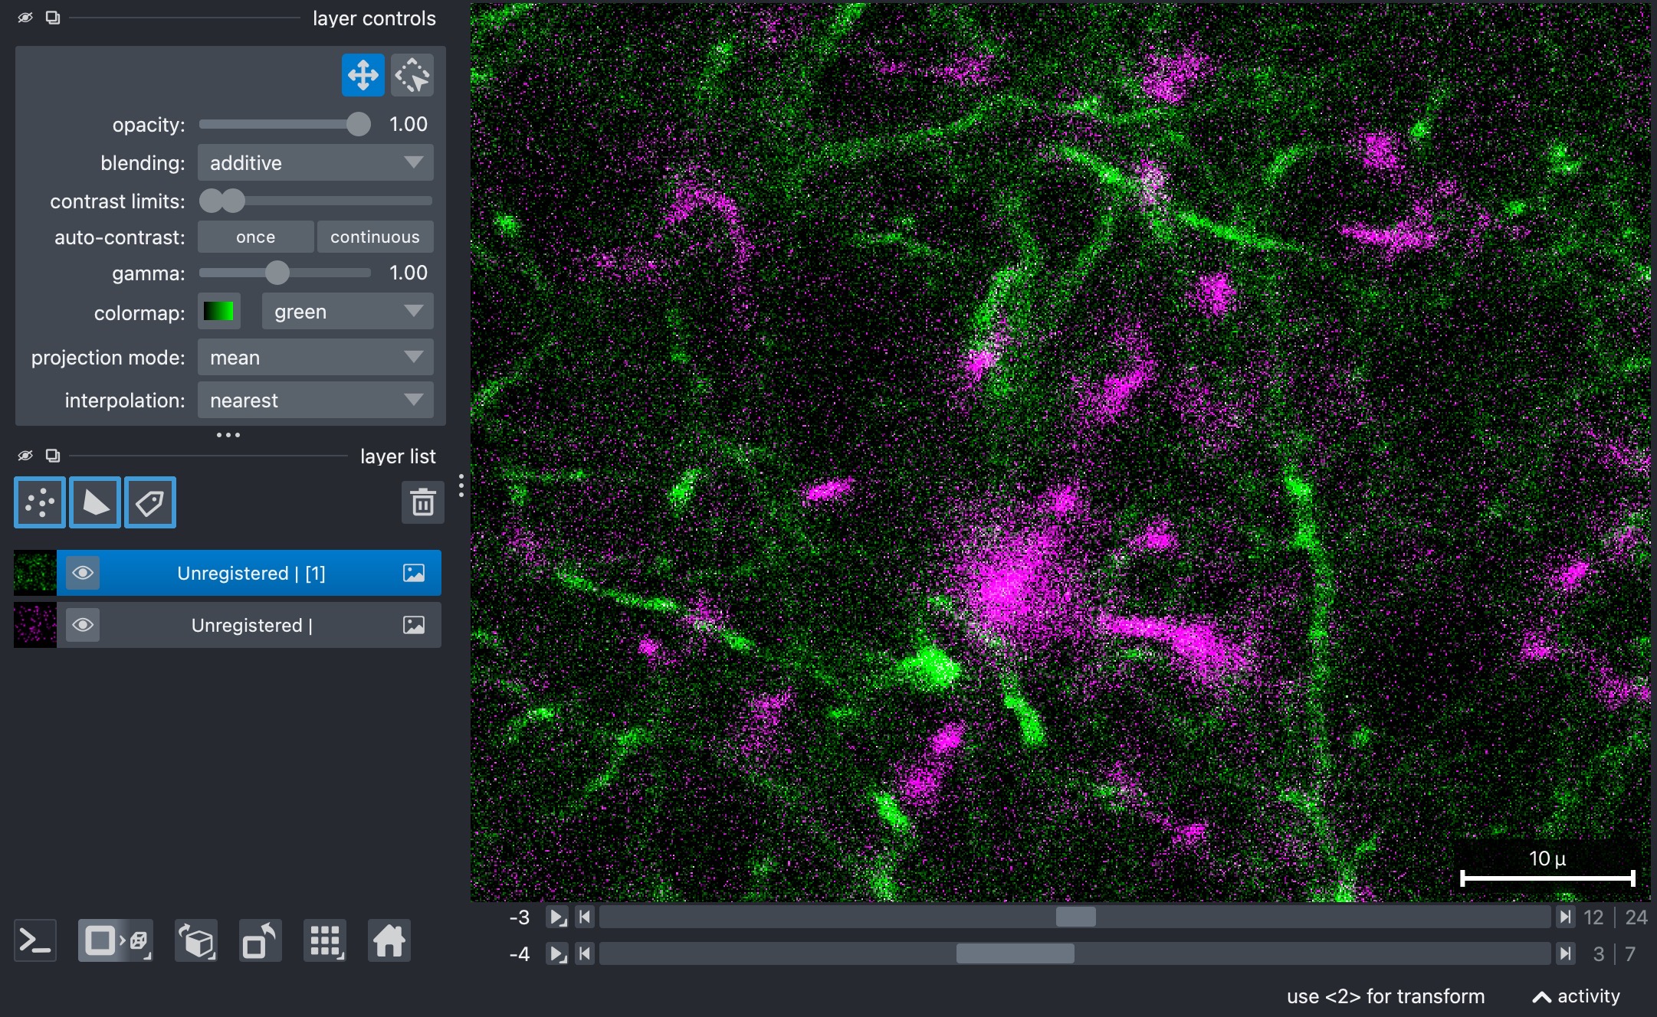The image size is (1657, 1017).
Task: Reset the view with the home icon
Action: (389, 940)
